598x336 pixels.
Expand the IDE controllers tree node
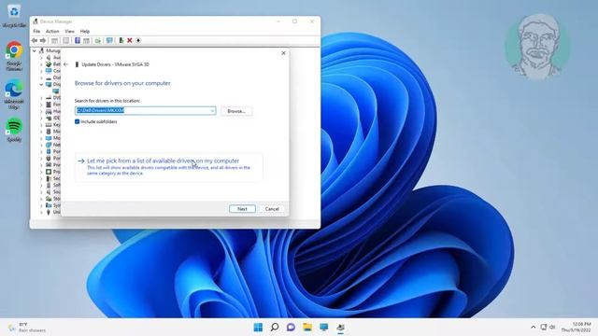[41, 119]
